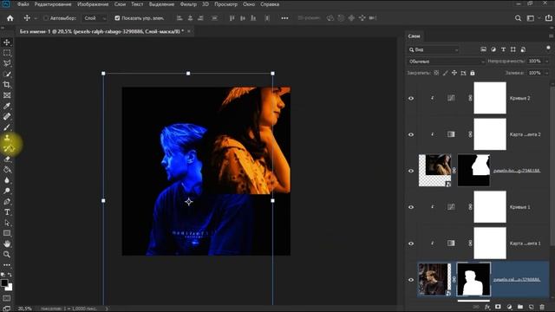Toggle the Автовыбор checkbox
555x312 pixels.
46,18
